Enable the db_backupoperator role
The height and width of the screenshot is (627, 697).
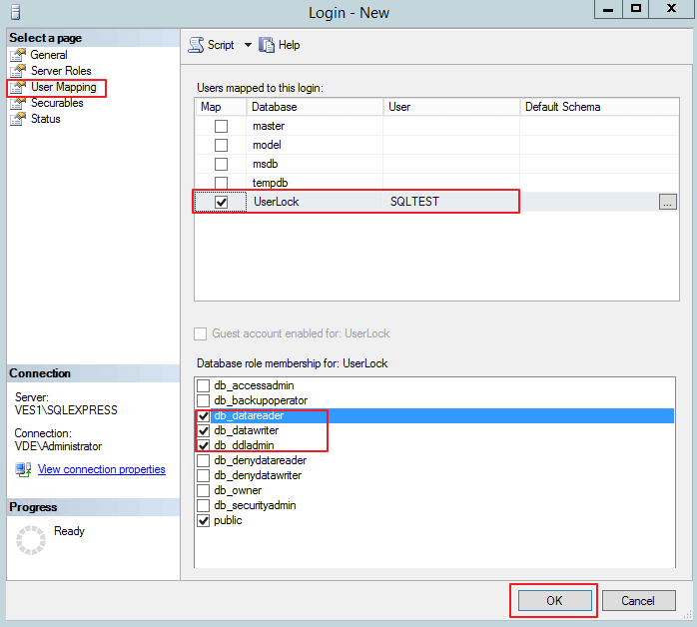click(203, 400)
